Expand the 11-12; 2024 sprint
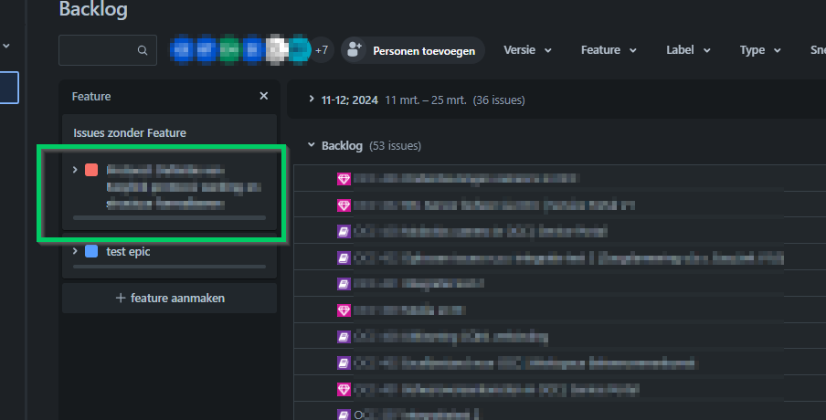This screenshot has height=420, width=826. pyautogui.click(x=312, y=99)
